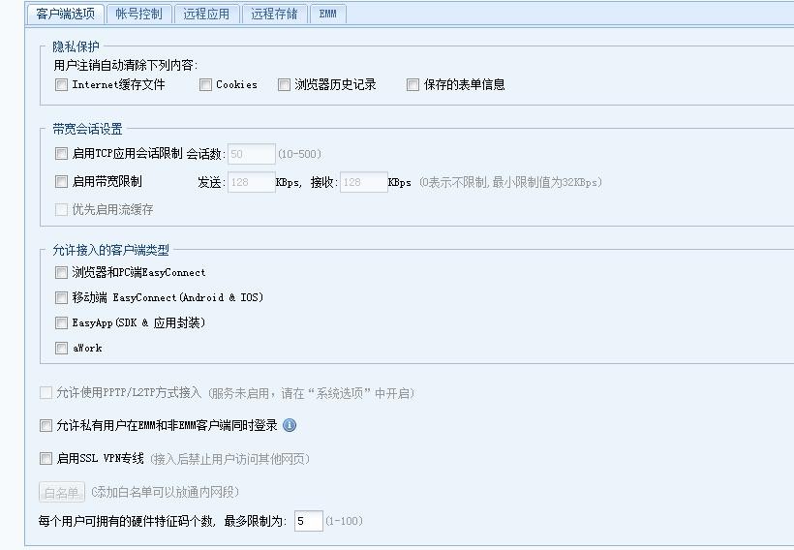This screenshot has height=550, width=794.
Task: Check the Cookies checkbox
Action: point(205,85)
